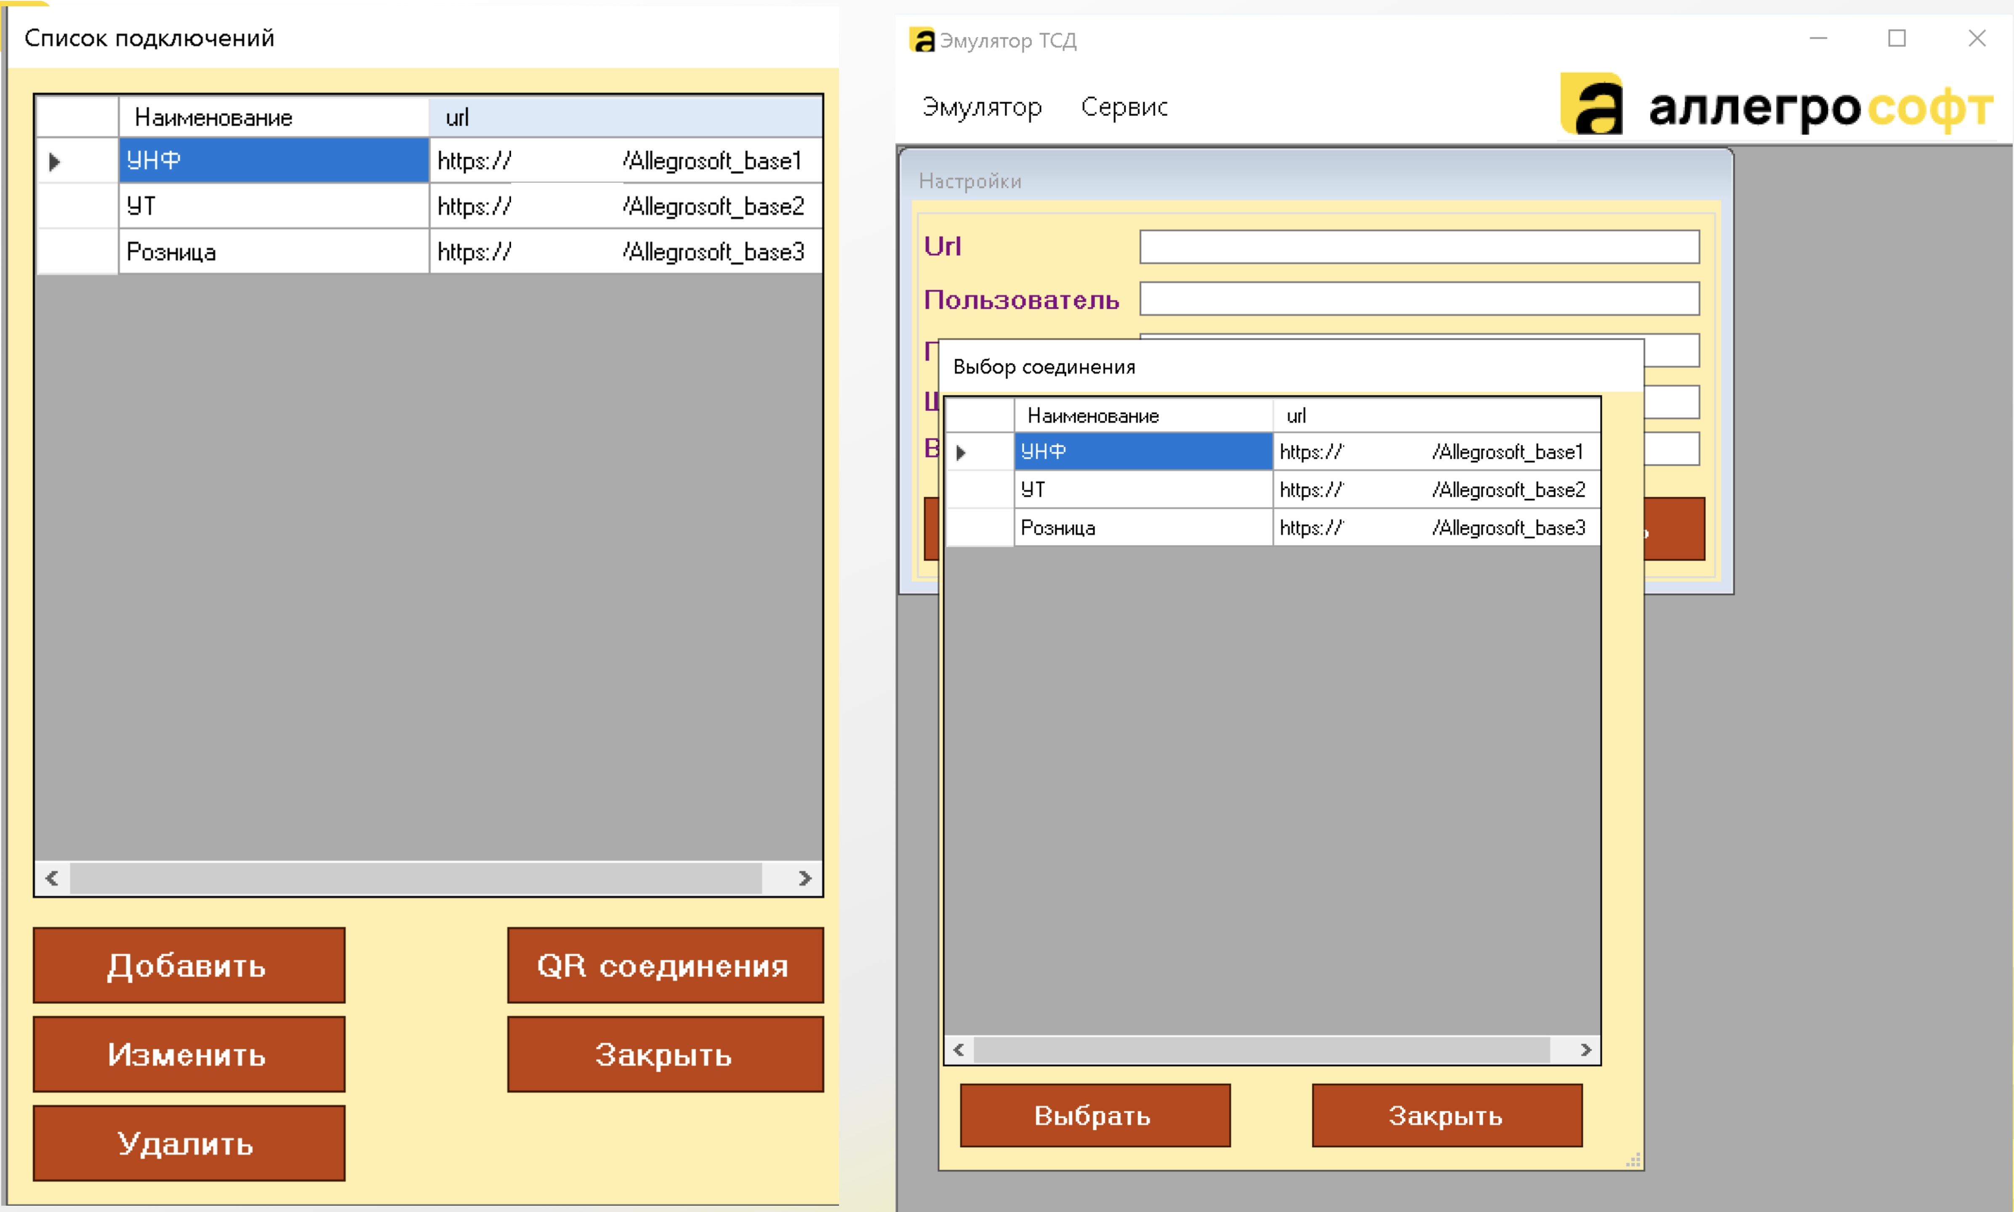Click the Добавить button

tap(189, 965)
